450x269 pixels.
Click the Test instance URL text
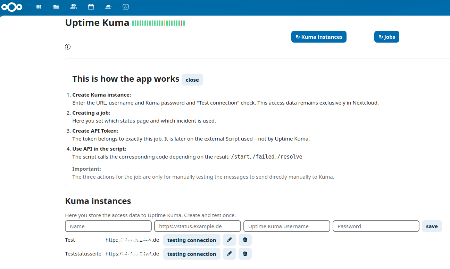(132, 240)
